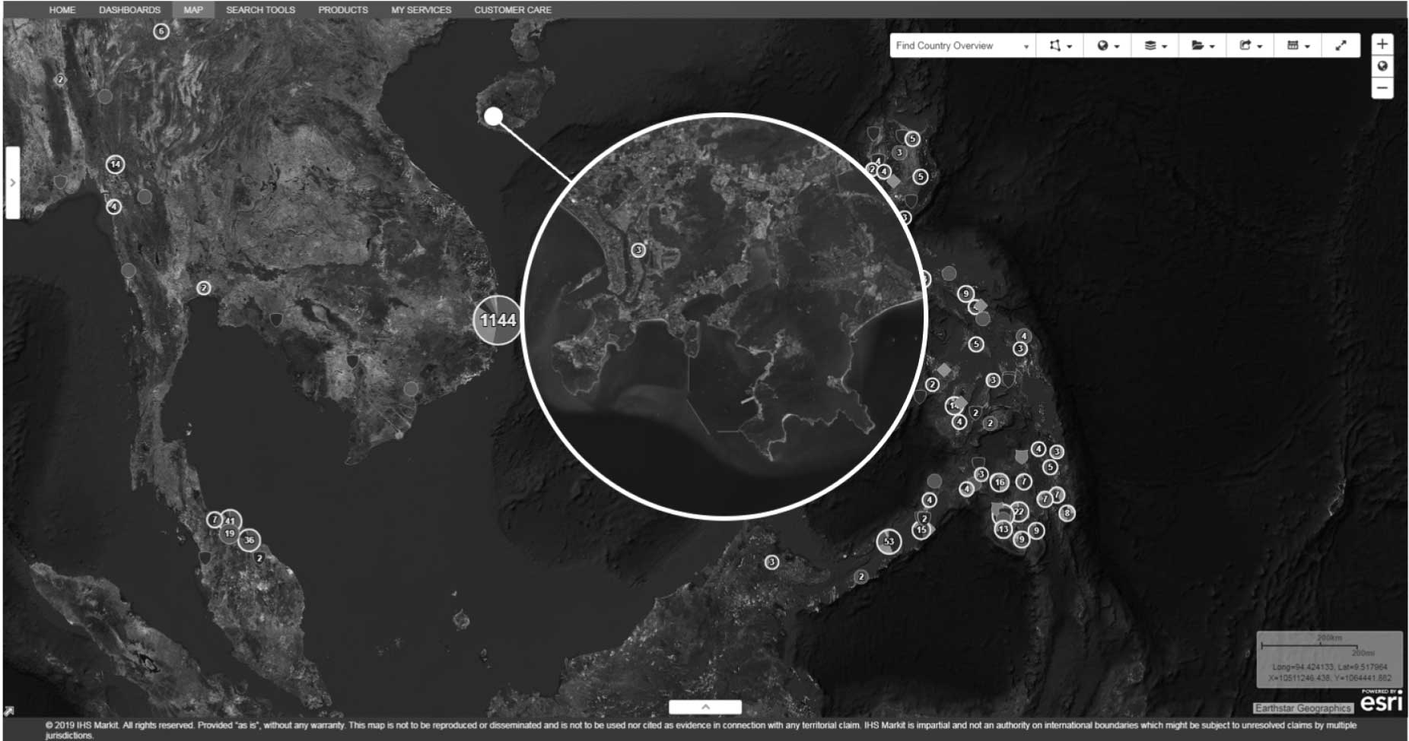Click the cluster marker labeled 53
Viewport: 1409px width, 741px height.
pyautogui.click(x=889, y=541)
